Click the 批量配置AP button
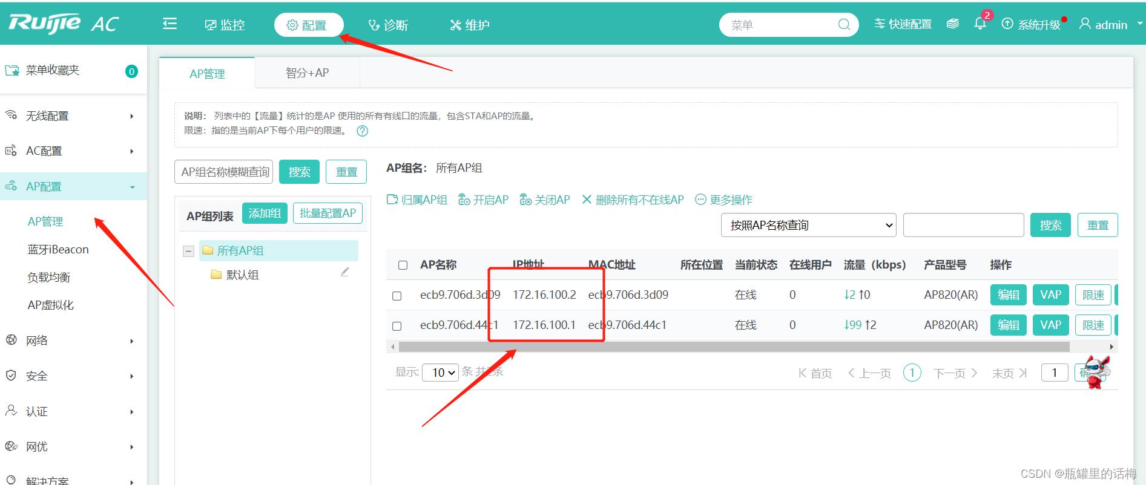The width and height of the screenshot is (1146, 485). tap(328, 213)
